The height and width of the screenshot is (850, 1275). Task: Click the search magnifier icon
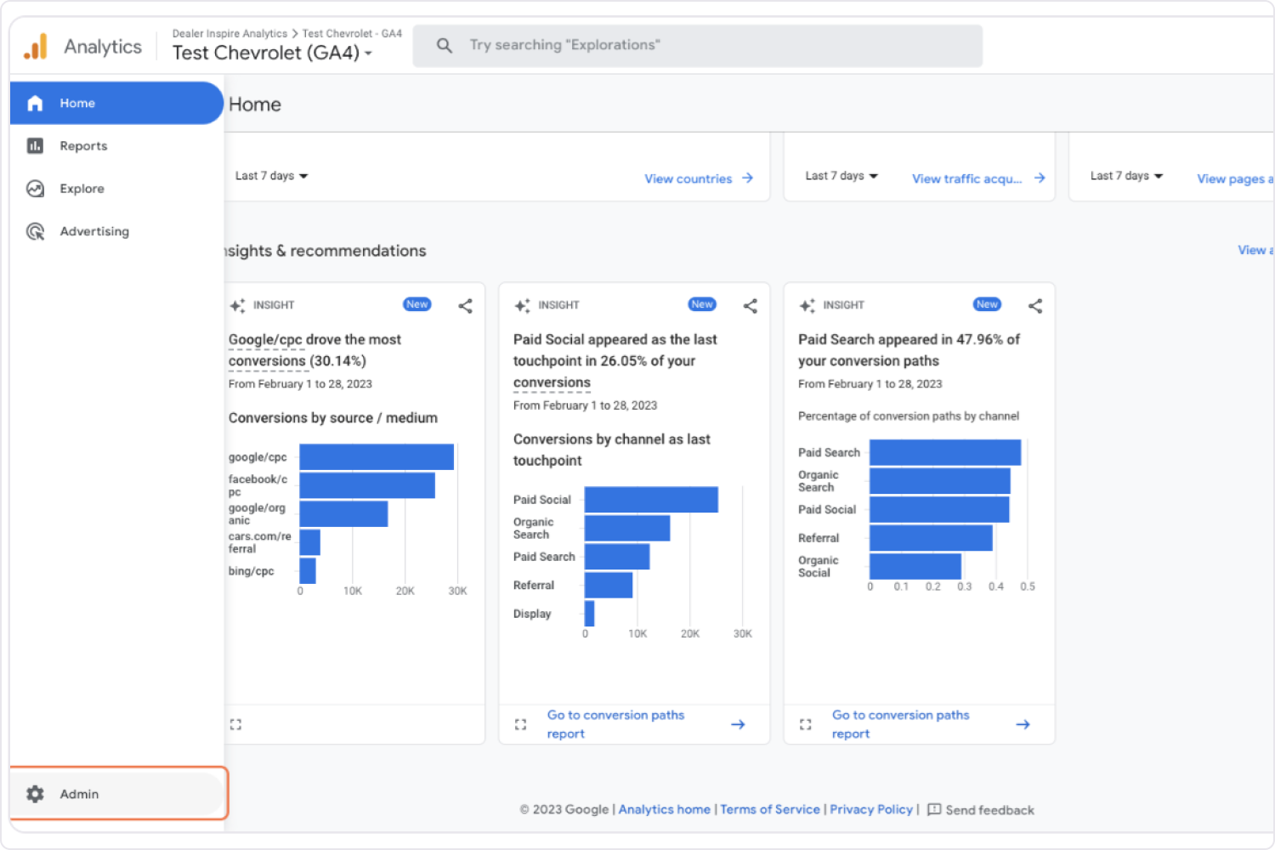(x=445, y=45)
